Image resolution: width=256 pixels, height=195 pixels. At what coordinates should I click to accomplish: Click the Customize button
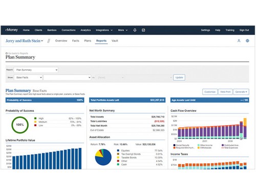point(210,92)
